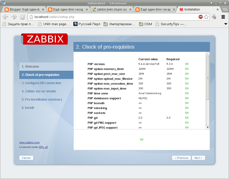Open the Импортирован bookmarks folder
Screen dimensions: 229x179
pos(119,24)
